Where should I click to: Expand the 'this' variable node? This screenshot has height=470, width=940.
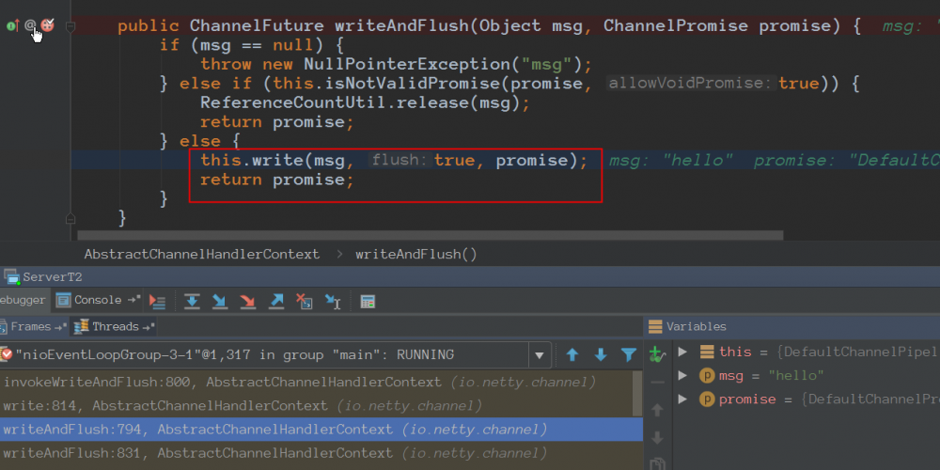pos(682,352)
